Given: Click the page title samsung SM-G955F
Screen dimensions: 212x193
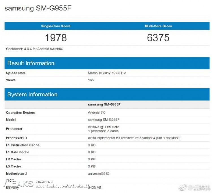Looking at the screenshot, I should 38,8.
